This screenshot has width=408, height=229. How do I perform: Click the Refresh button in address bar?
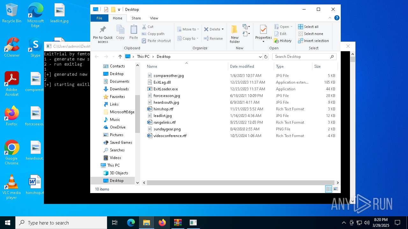266,57
